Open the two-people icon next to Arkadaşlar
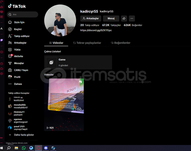This screenshot has width=191, height=151. pyautogui.click(x=10, y=43)
